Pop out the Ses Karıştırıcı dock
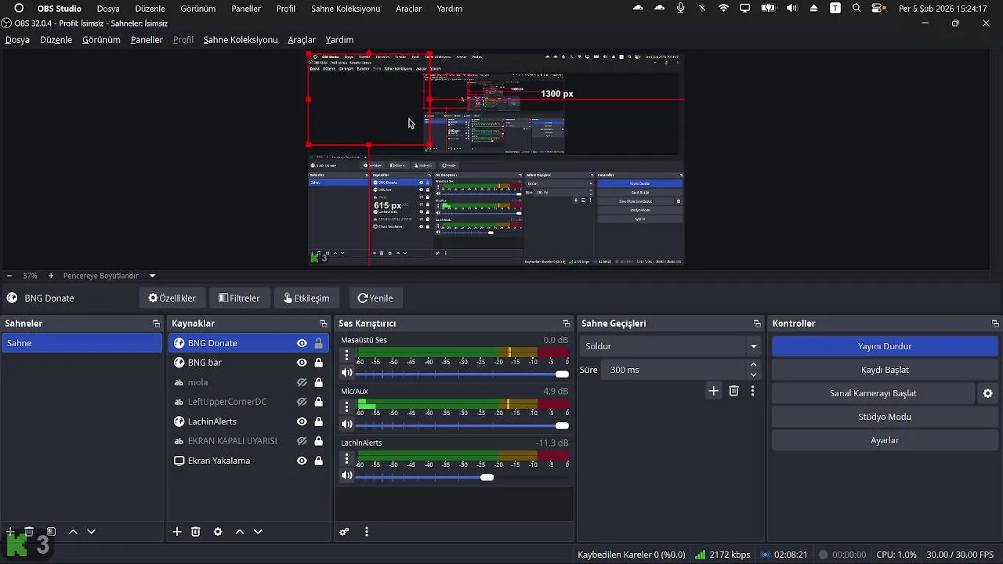This screenshot has height=564, width=1003. click(566, 324)
